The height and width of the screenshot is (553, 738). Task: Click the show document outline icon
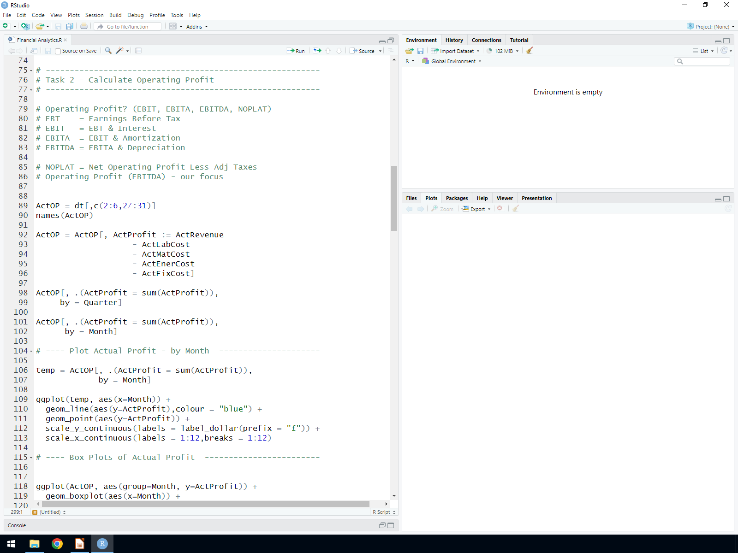(391, 51)
